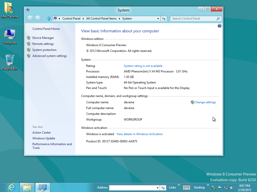Click the WORKGROUP value text
257x192 pixels.
pos(133,120)
